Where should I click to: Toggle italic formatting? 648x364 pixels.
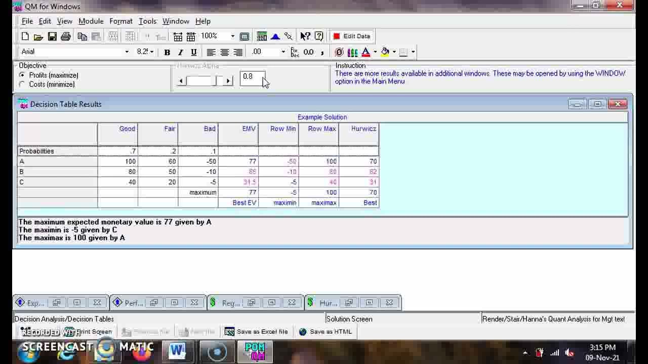click(x=180, y=52)
